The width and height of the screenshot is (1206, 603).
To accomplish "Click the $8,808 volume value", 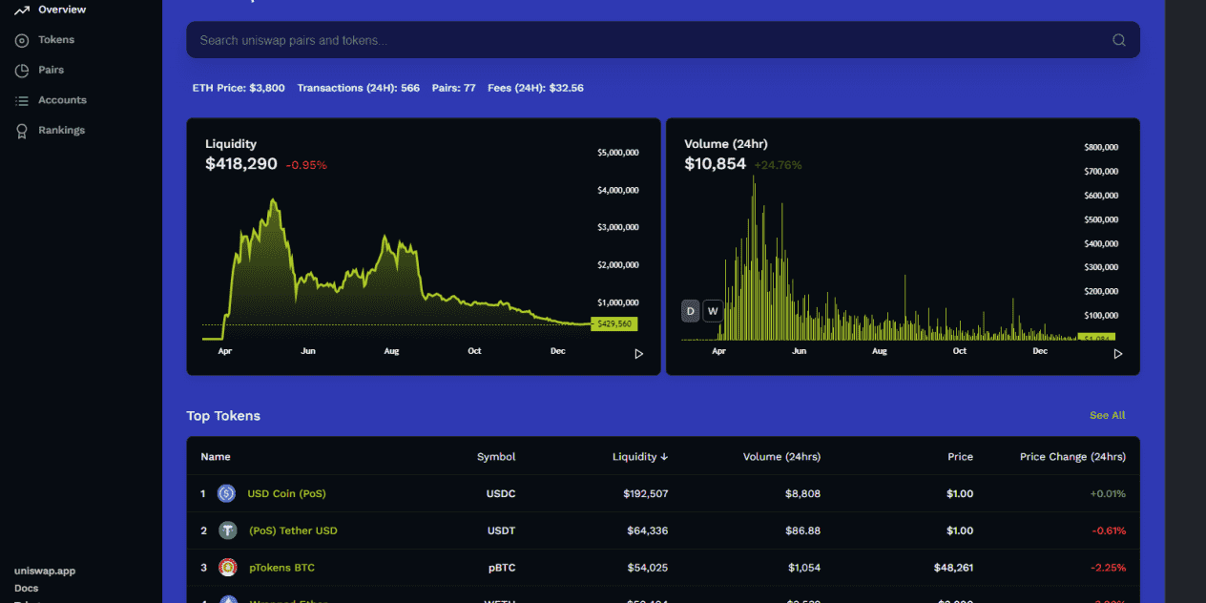I will [x=803, y=494].
